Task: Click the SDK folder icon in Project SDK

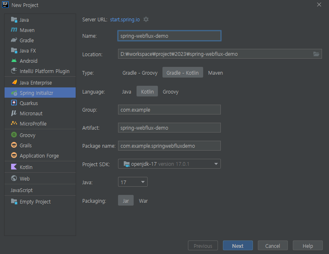Action: click(x=127, y=164)
